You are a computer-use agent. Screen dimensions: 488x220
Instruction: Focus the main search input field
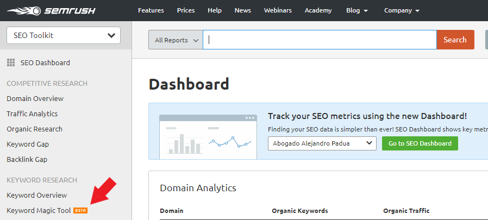pos(320,40)
